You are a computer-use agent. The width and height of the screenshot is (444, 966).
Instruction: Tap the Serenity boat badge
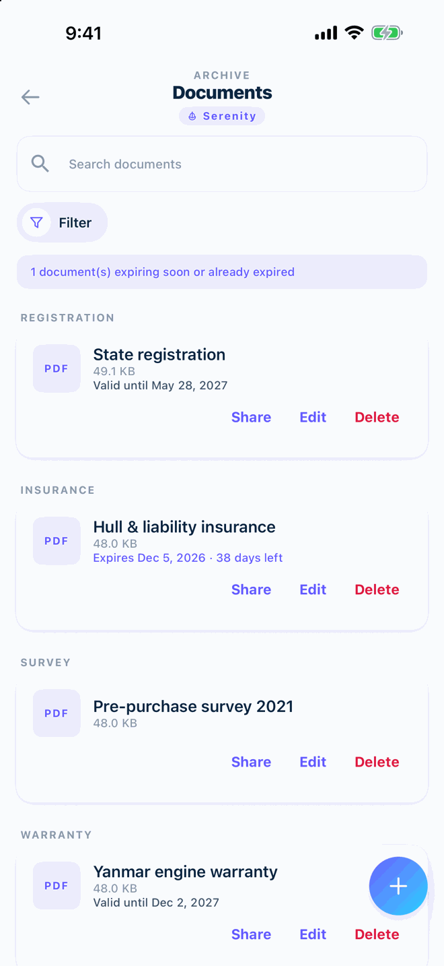222,116
